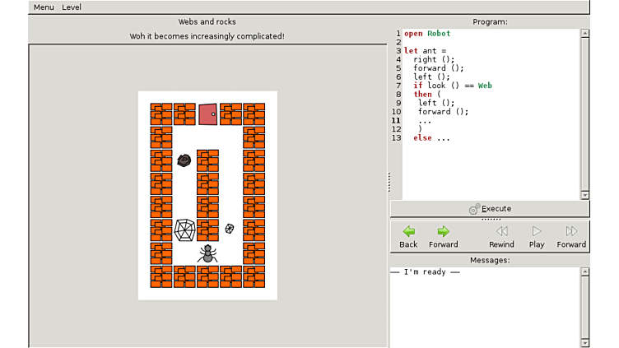Click the red exit door

coord(207,114)
